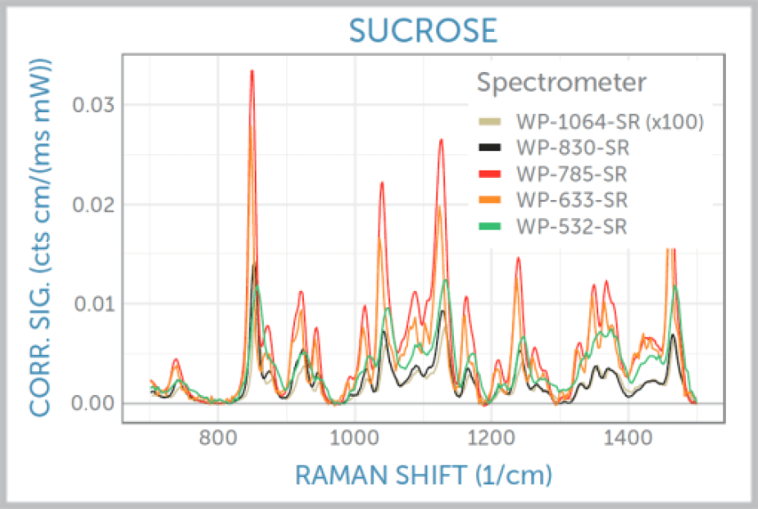Click the tallest red peak's tip
This screenshot has height=509, width=758.
(252, 71)
